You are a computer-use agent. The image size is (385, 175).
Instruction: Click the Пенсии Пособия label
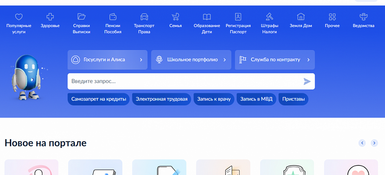(x=113, y=29)
